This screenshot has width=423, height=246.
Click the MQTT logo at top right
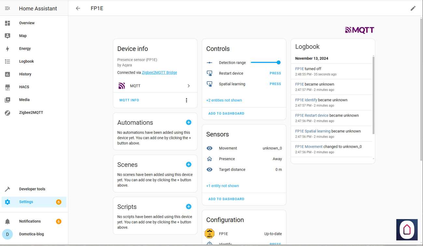click(x=359, y=30)
